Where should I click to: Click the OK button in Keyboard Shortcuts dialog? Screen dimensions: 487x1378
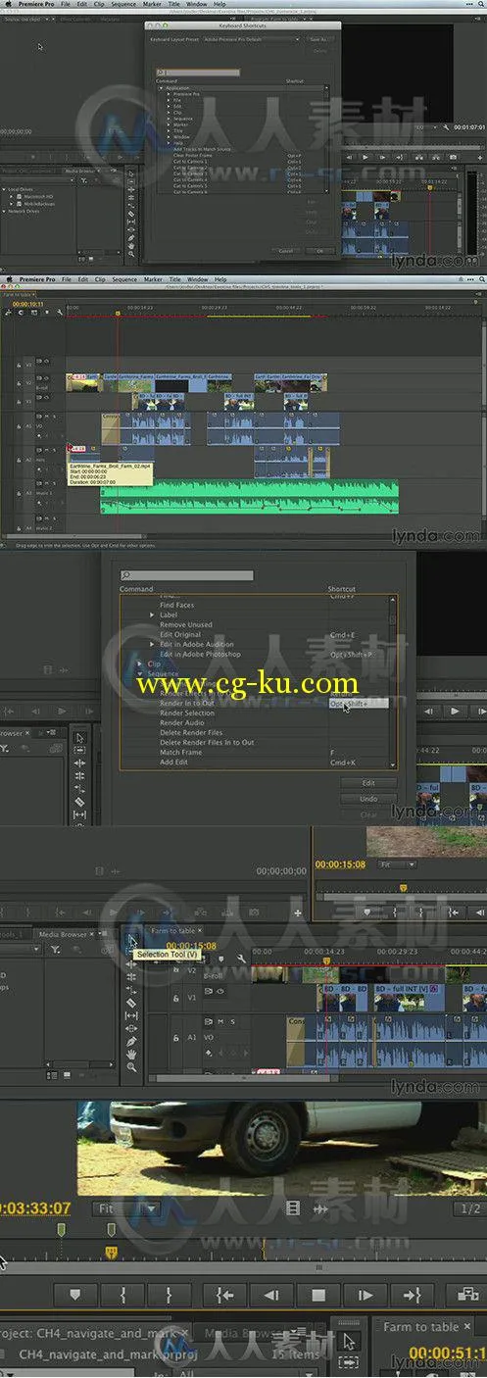(318, 251)
